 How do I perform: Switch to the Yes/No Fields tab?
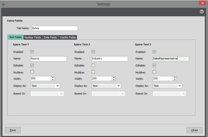68,37
